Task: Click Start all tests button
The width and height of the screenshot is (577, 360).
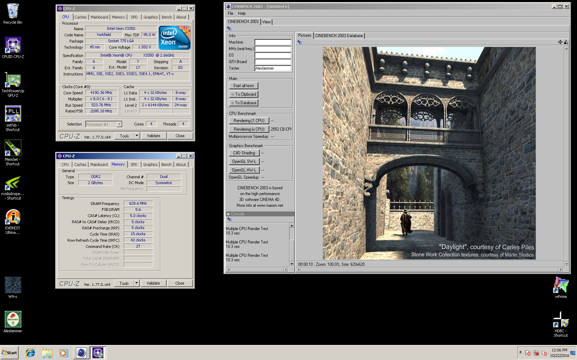Action: pyautogui.click(x=244, y=86)
